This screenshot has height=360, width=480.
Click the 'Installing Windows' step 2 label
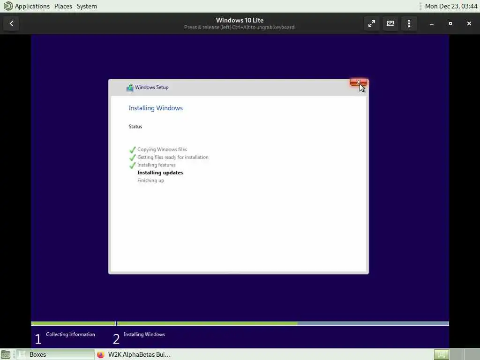(144, 334)
